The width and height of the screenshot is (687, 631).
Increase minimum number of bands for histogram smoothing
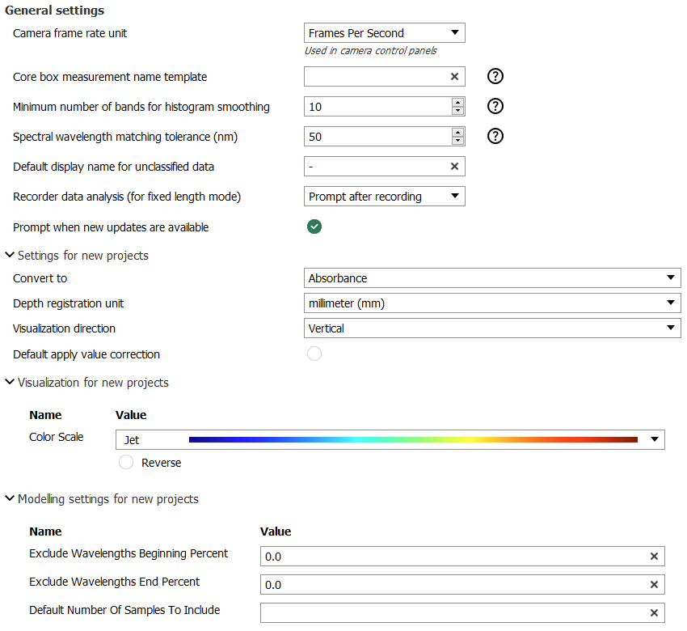(457, 103)
